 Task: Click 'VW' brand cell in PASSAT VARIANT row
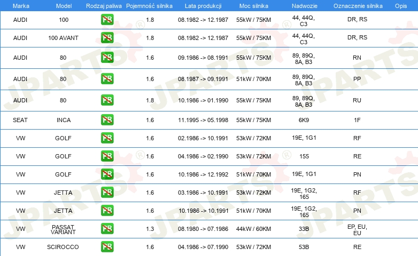(x=20, y=229)
